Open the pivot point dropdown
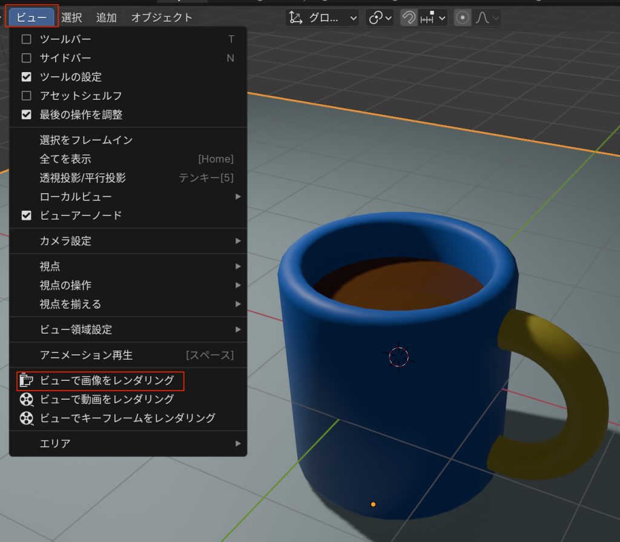Viewport: 620px width, 542px height. tap(380, 18)
